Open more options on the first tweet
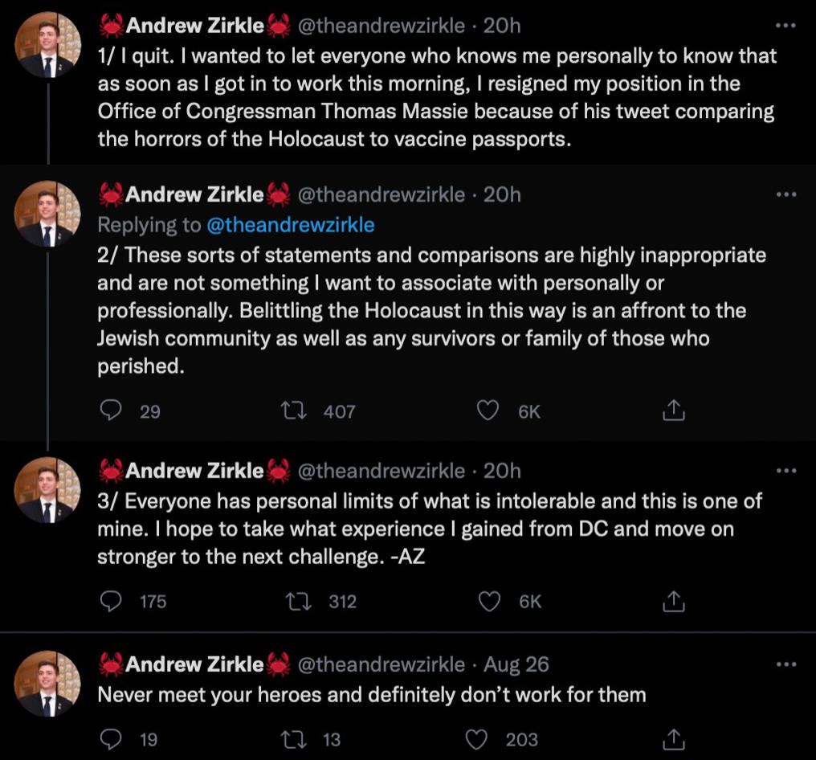This screenshot has width=816, height=760. [x=785, y=25]
